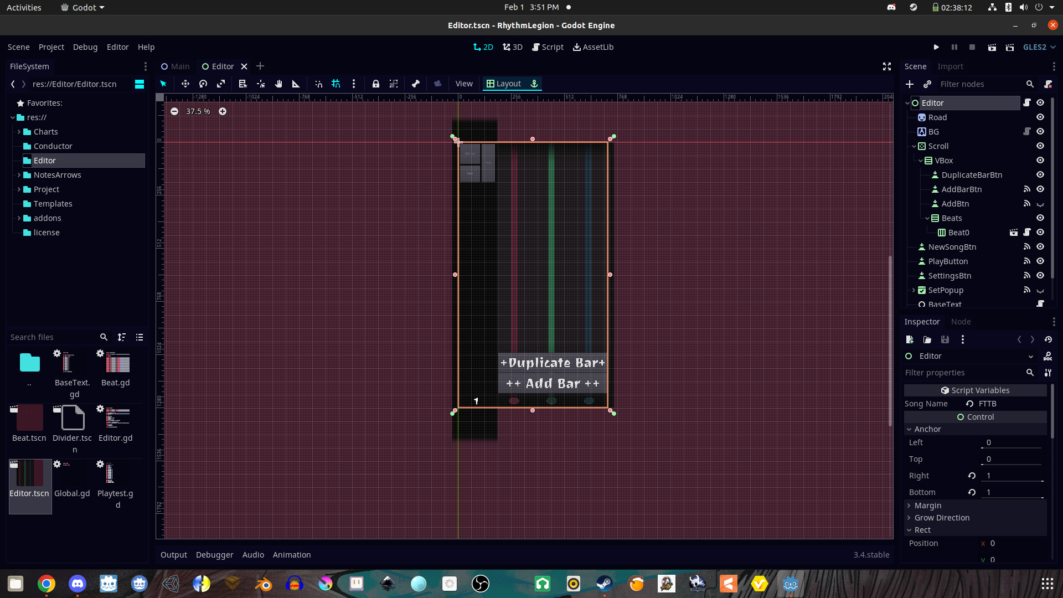The image size is (1063, 598).
Task: Switch to Script editing mode
Action: (548, 47)
